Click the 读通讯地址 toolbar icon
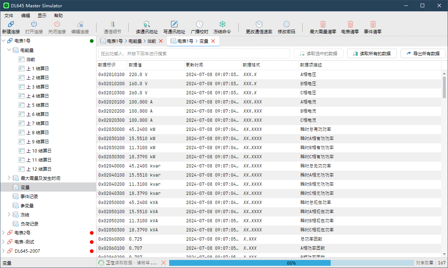The image size is (448, 268). click(x=147, y=24)
